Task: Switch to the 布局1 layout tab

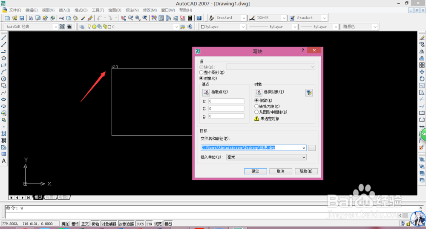Action: [50, 197]
